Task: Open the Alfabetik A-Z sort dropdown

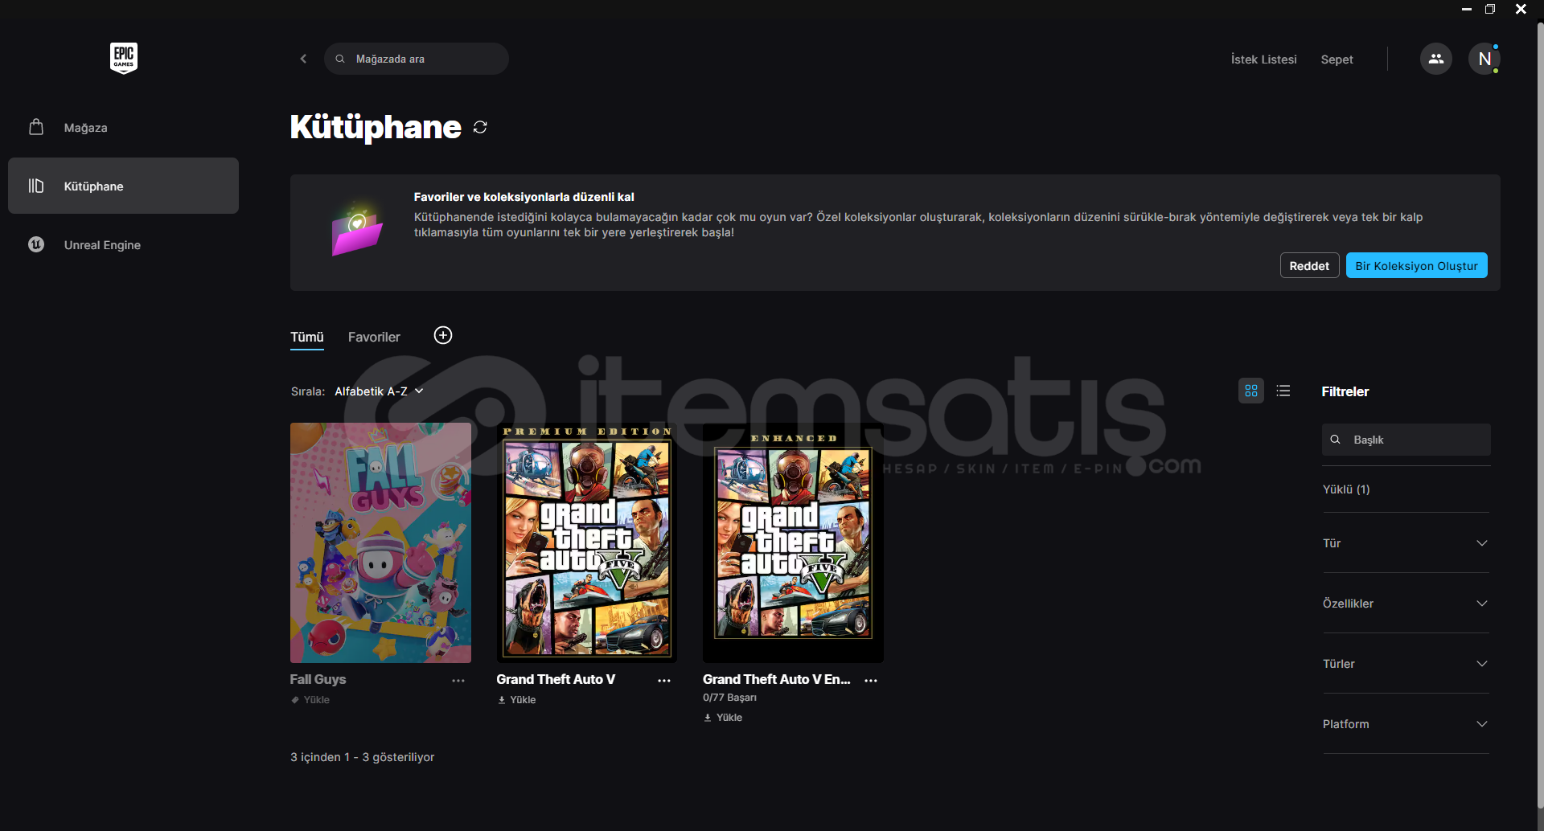Action: pos(379,391)
